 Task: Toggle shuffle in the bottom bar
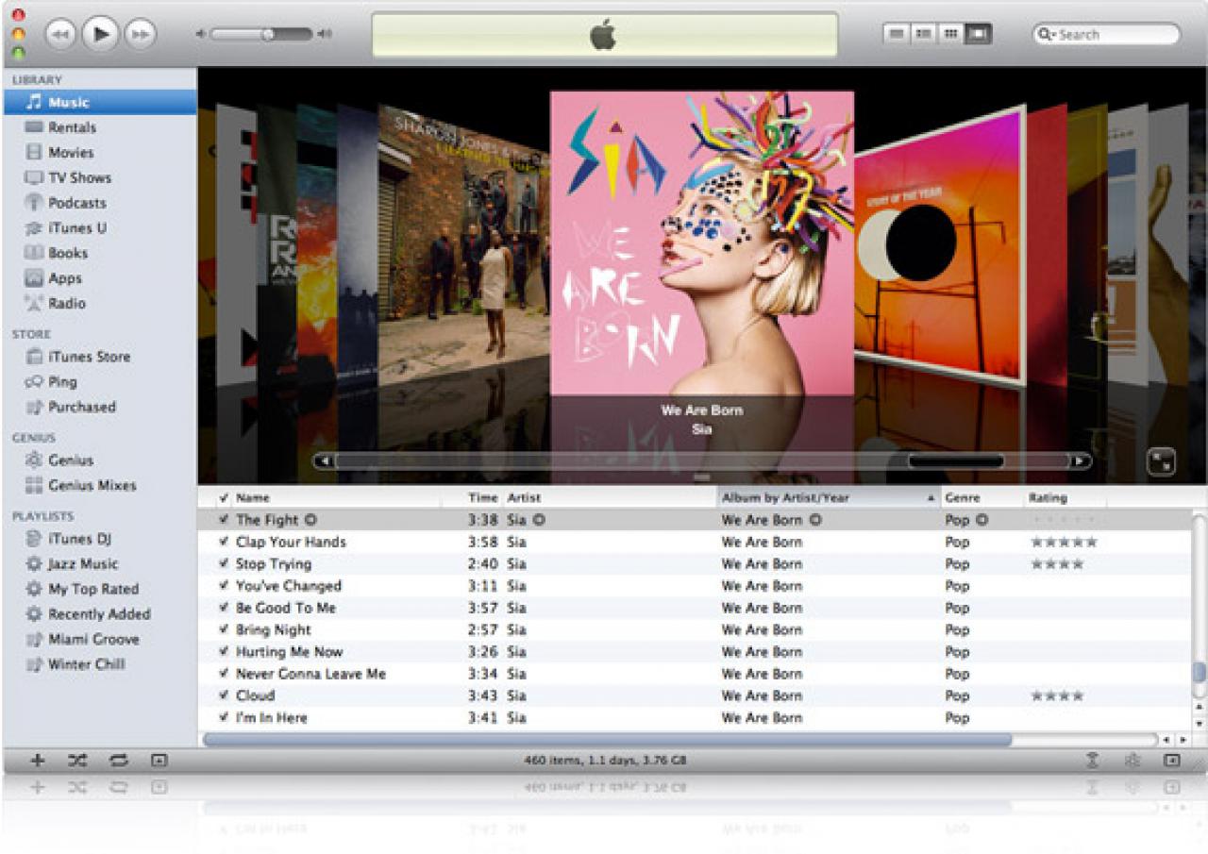click(x=77, y=760)
